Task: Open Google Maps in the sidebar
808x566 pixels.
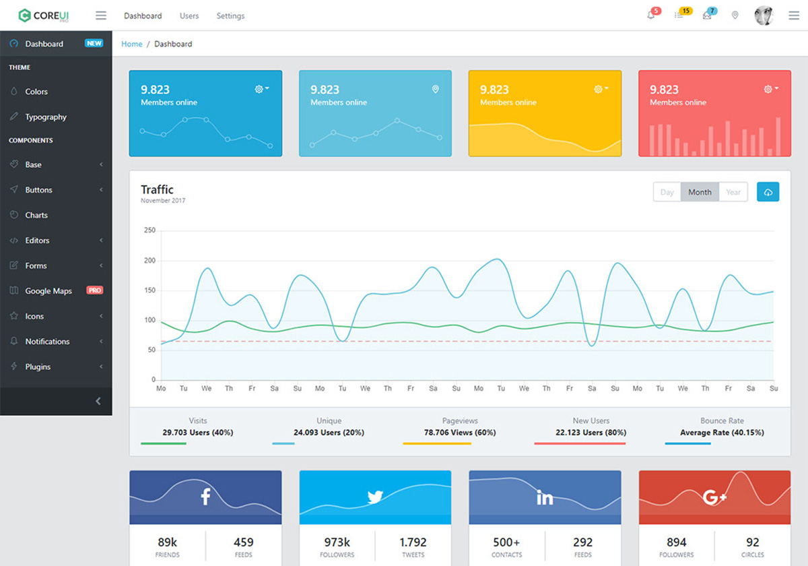Action: (48, 291)
